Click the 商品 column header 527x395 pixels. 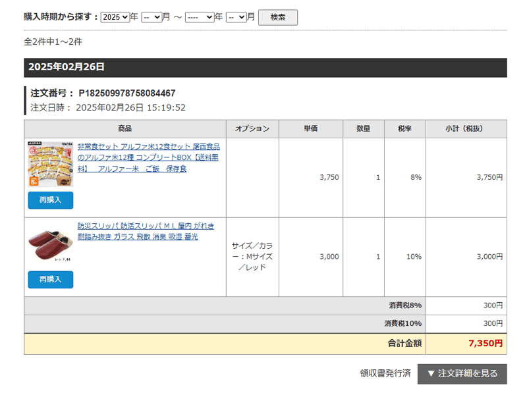[x=125, y=129]
